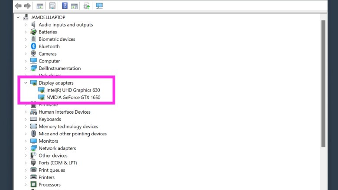The height and width of the screenshot is (190, 338).
Task: Select the Other devices label
Action: (x=53, y=155)
